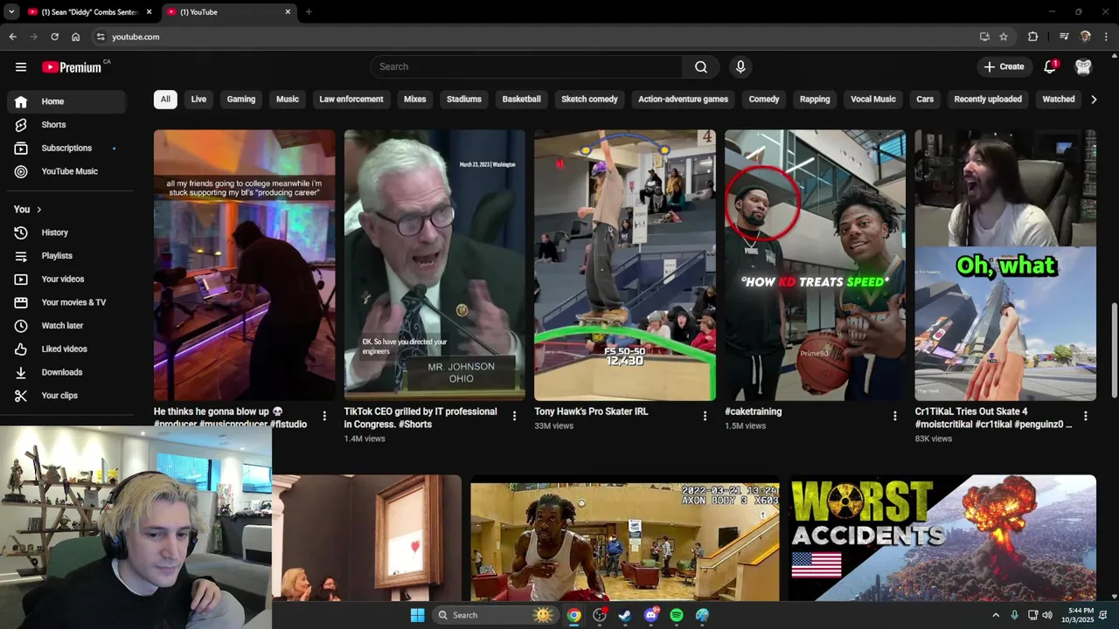
Task: Click the browser home icon
Action: coord(76,37)
